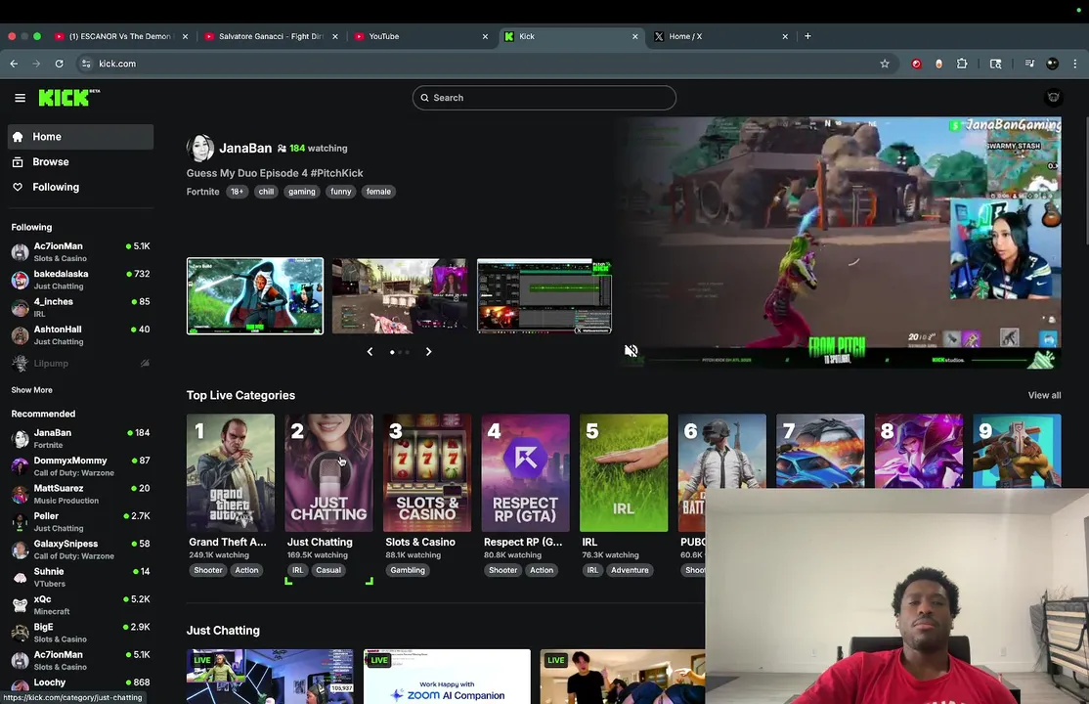Open the Following sidebar item
1089x704 pixels.
tap(80, 187)
